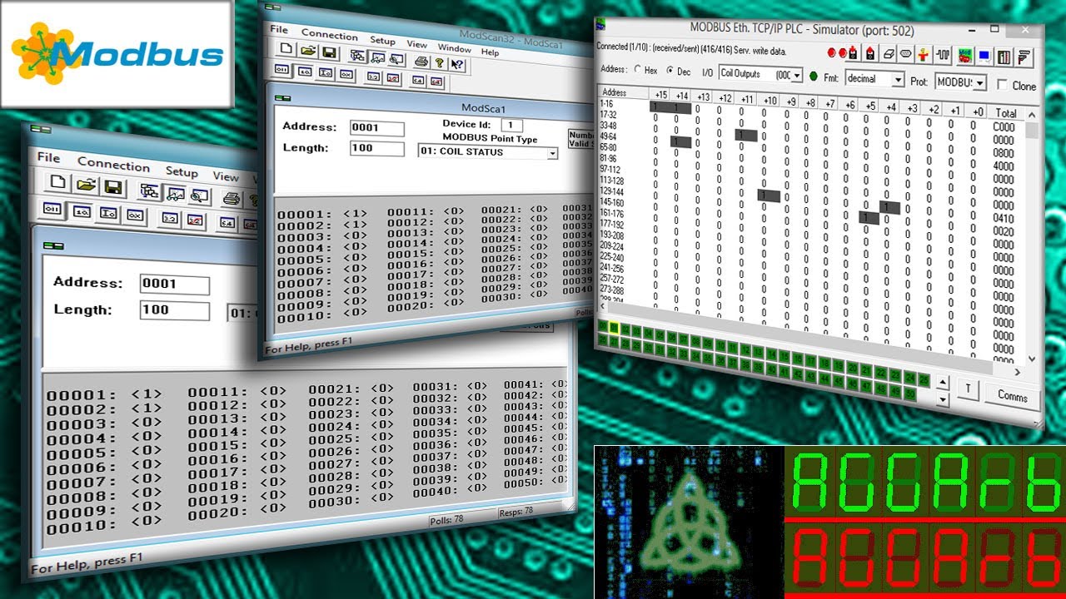The image size is (1066, 599).
Task: Open Connection menu in ModScan32 ModSca1 window
Action: [330, 35]
